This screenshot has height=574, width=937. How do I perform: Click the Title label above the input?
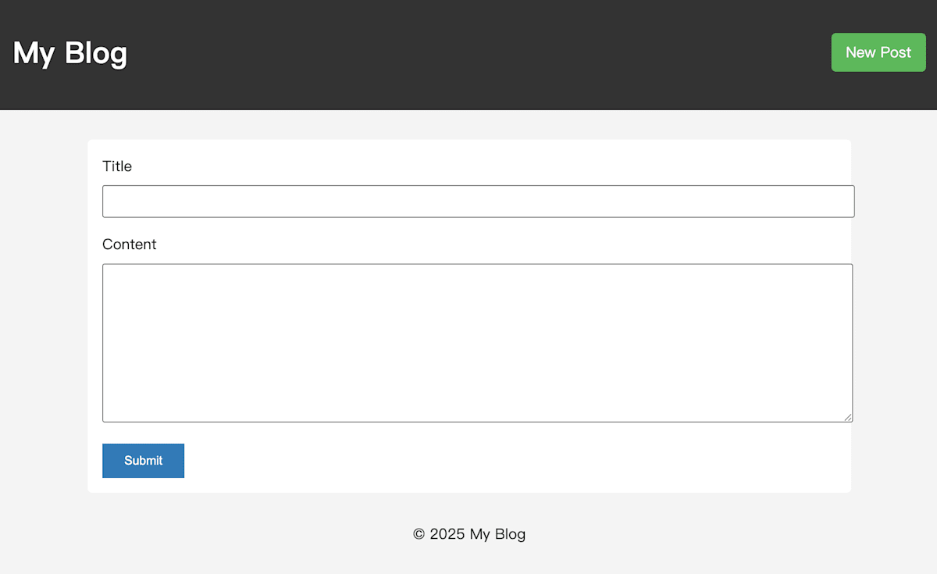tap(117, 166)
